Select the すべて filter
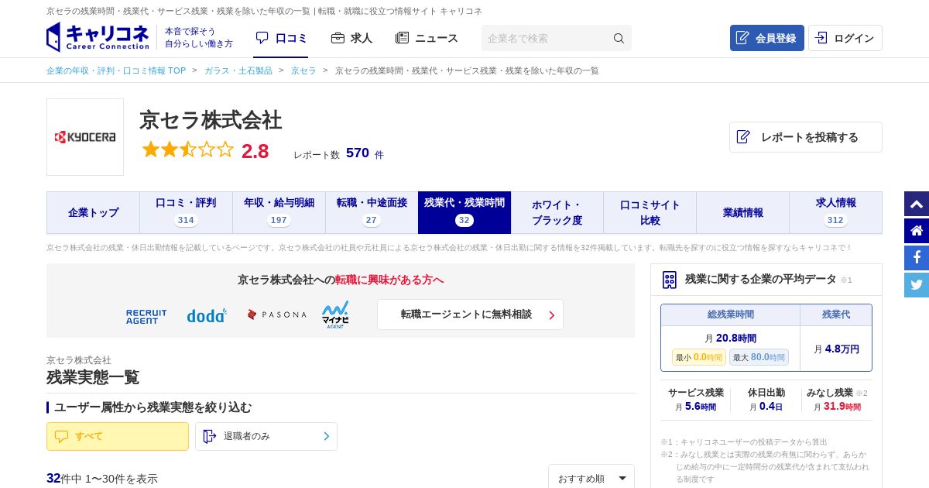This screenshot has width=929, height=488. [x=118, y=436]
